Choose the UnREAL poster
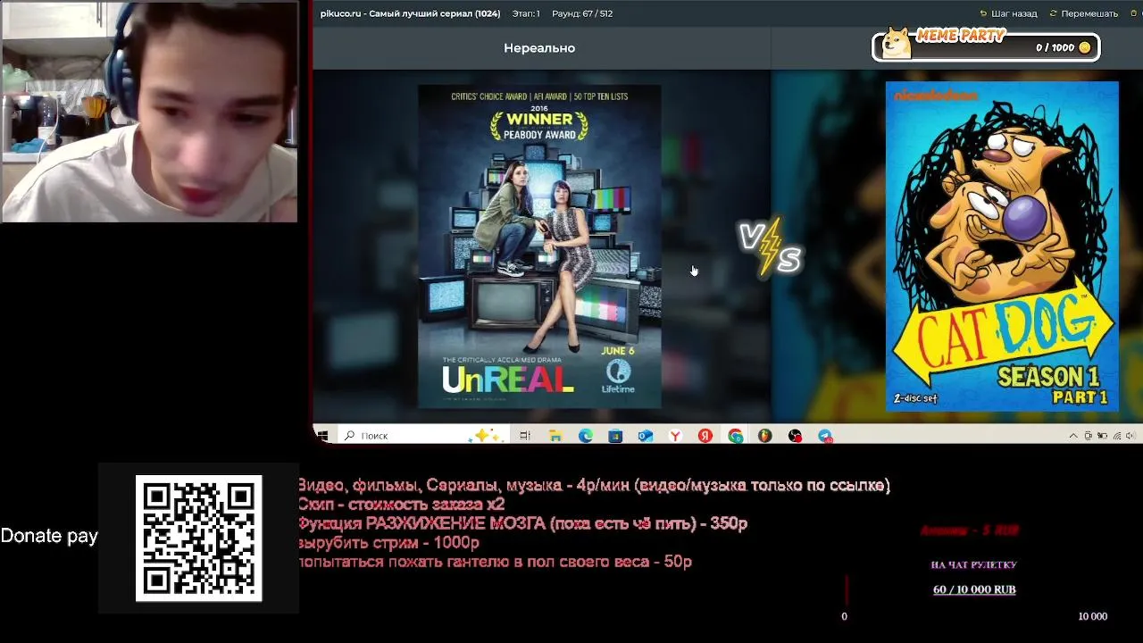The height and width of the screenshot is (643, 1143). coord(539,246)
